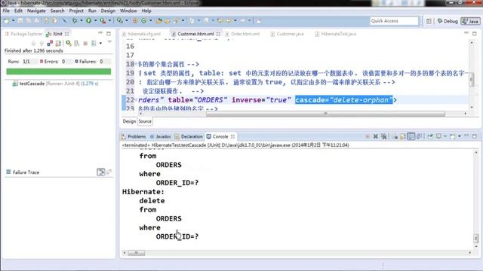
Task: Toggle Scroll Lock in Console toolbar
Action: coord(403,136)
